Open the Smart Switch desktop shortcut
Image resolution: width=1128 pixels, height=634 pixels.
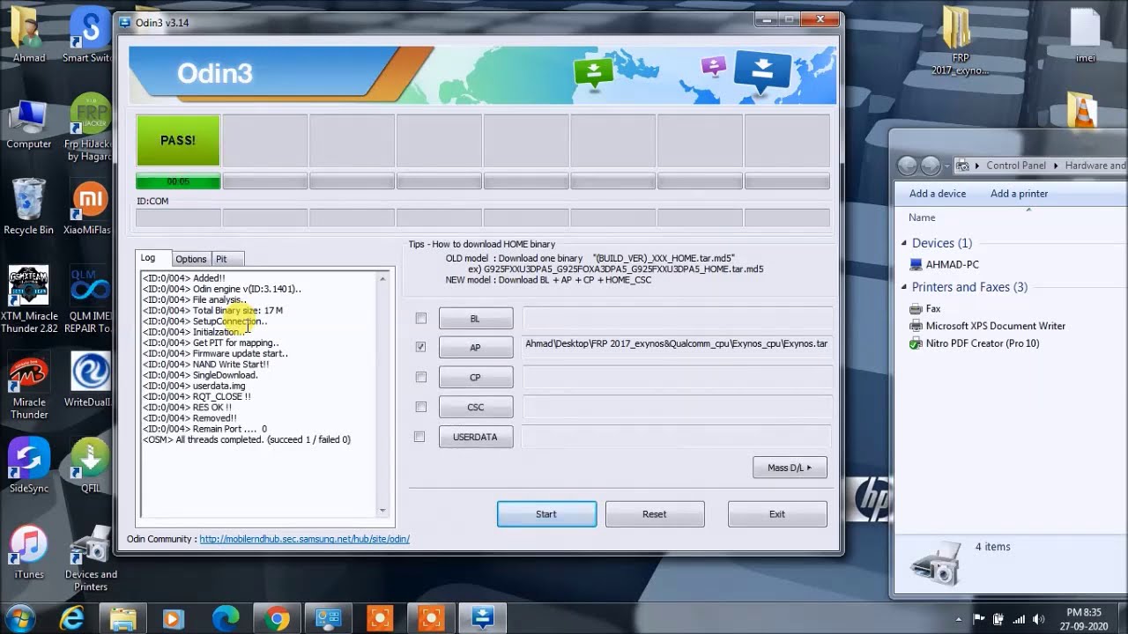[87, 35]
